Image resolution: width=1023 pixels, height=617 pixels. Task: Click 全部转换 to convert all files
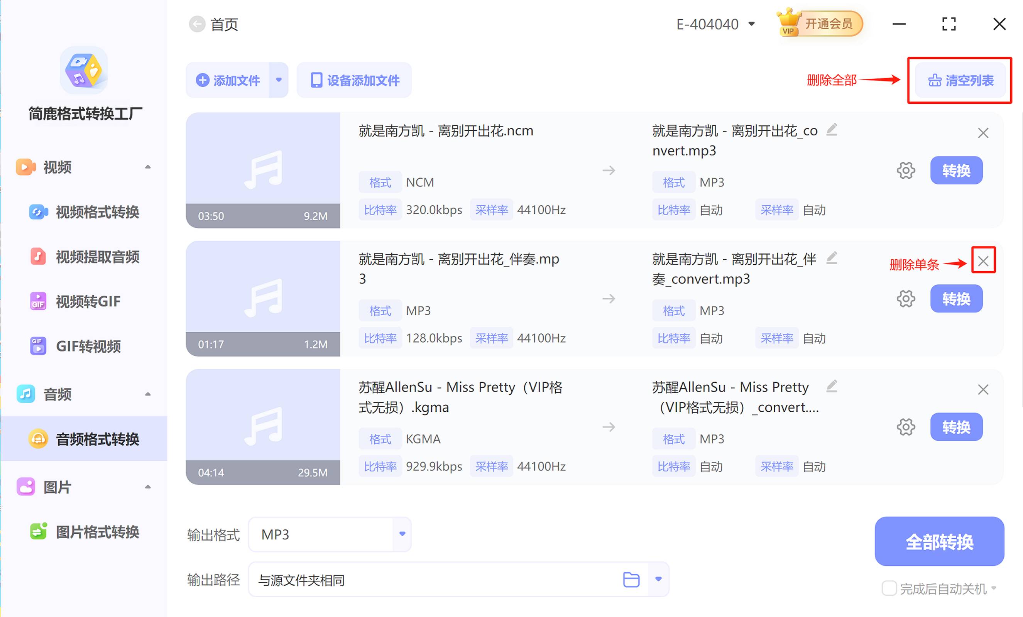tap(939, 541)
